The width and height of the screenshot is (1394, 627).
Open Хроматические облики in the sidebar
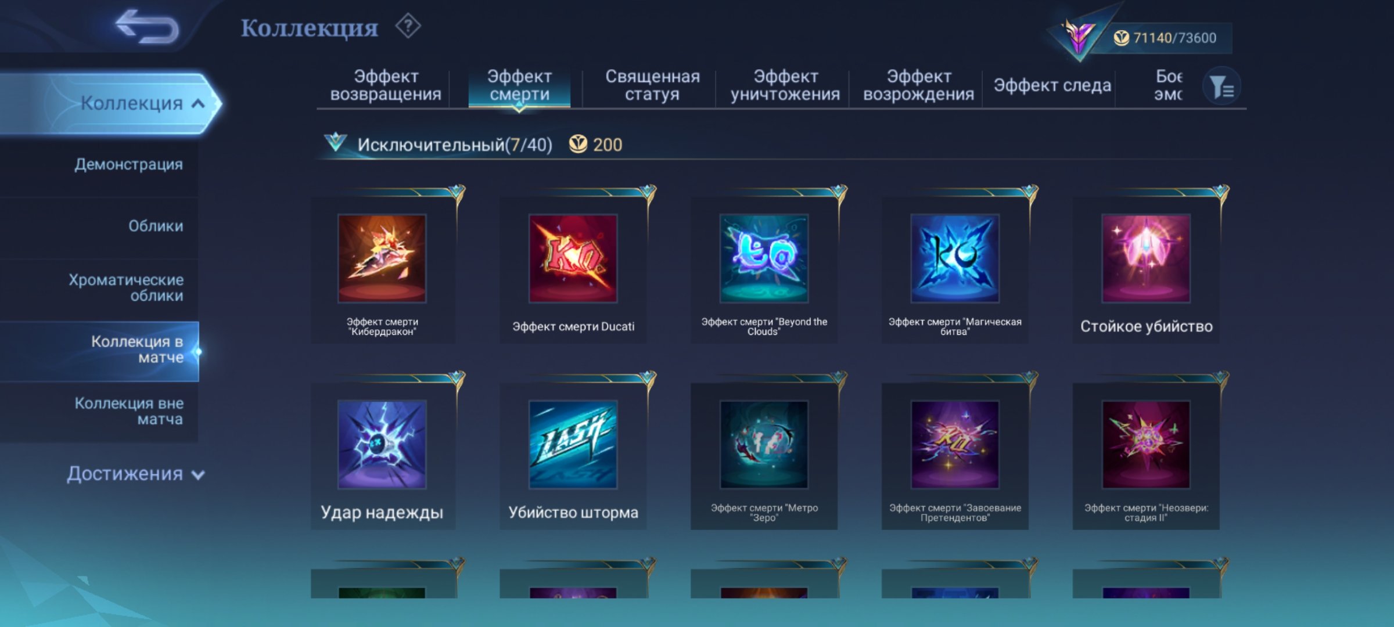(x=126, y=287)
